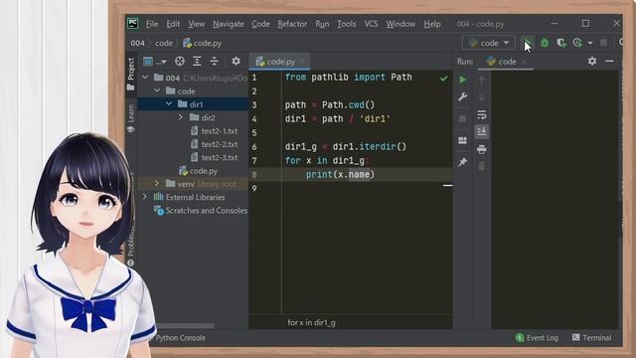Open the Run panel settings gear
The image size is (636, 358).
pos(592,62)
